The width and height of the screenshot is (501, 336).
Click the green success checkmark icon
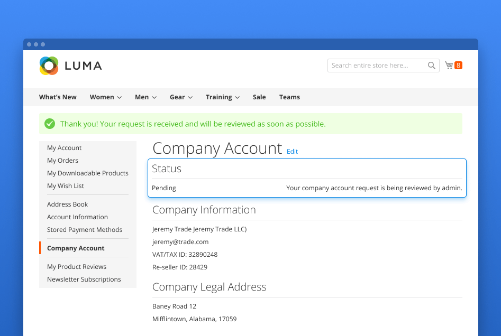[x=50, y=124]
